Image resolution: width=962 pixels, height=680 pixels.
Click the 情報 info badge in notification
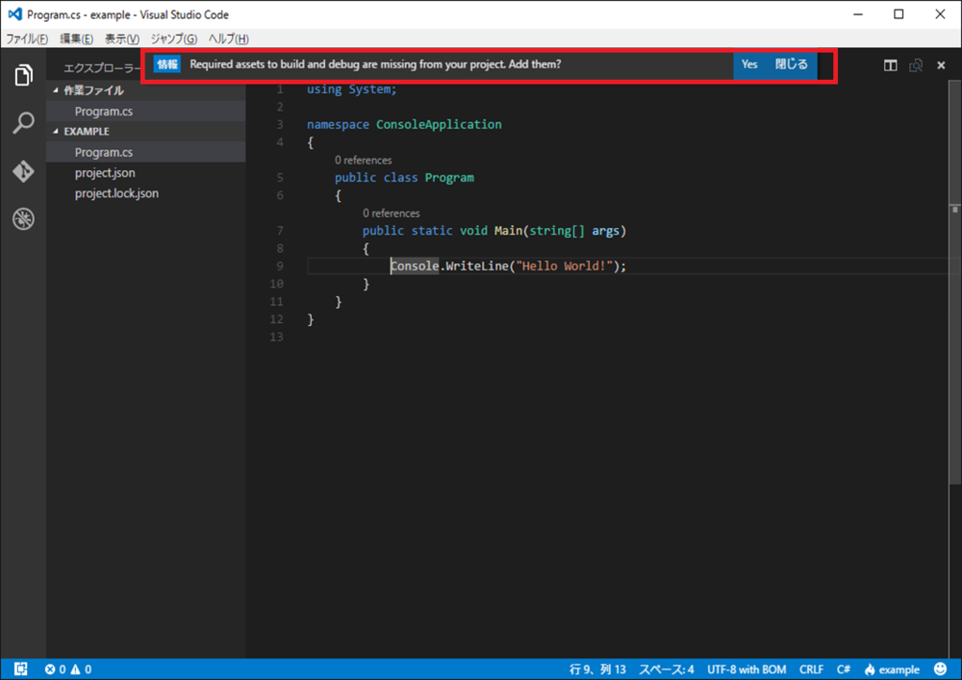(x=167, y=65)
